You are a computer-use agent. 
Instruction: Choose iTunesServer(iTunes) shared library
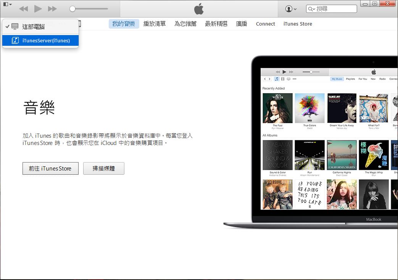tap(40, 40)
